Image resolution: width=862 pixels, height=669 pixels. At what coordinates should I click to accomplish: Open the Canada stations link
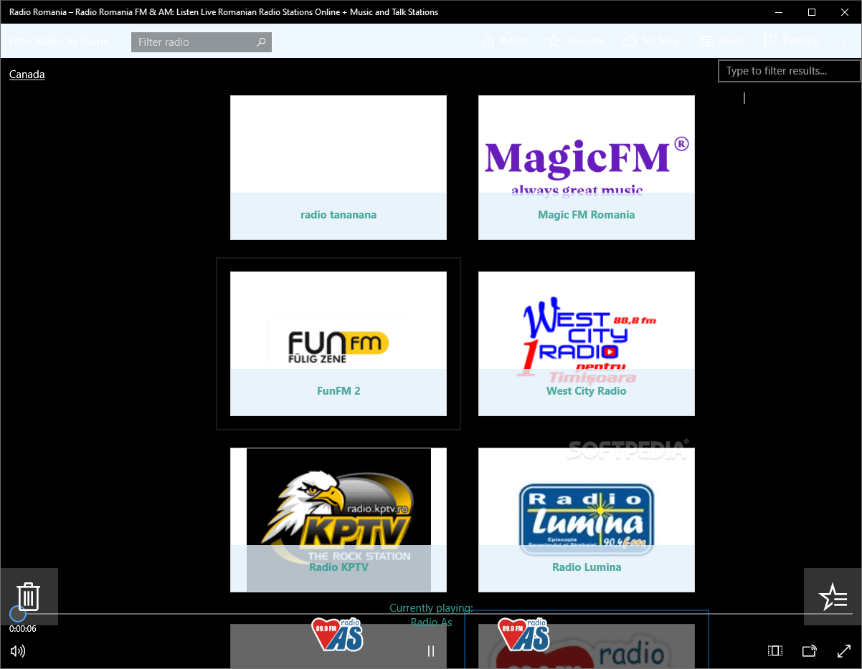click(x=27, y=74)
